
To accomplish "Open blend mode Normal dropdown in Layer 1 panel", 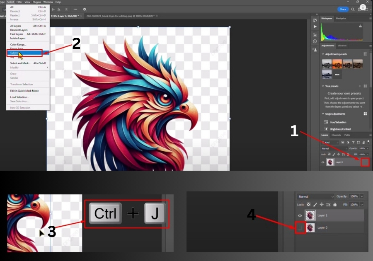I will coord(316,197).
